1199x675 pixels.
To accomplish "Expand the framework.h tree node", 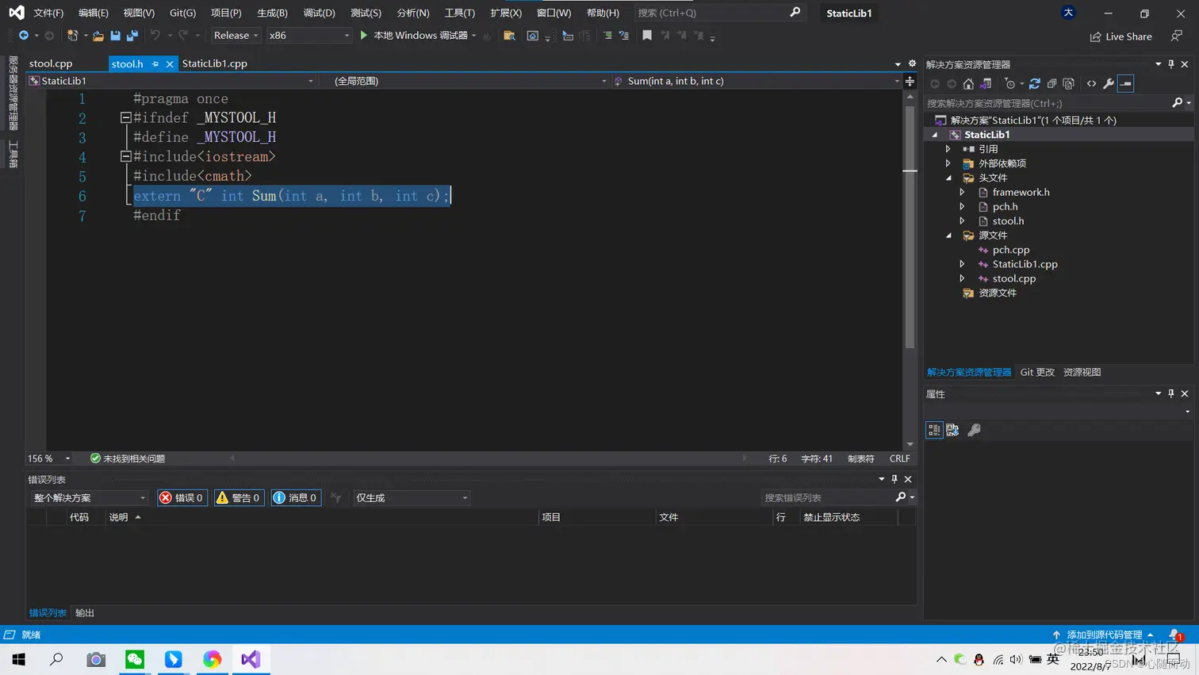I will click(x=962, y=192).
